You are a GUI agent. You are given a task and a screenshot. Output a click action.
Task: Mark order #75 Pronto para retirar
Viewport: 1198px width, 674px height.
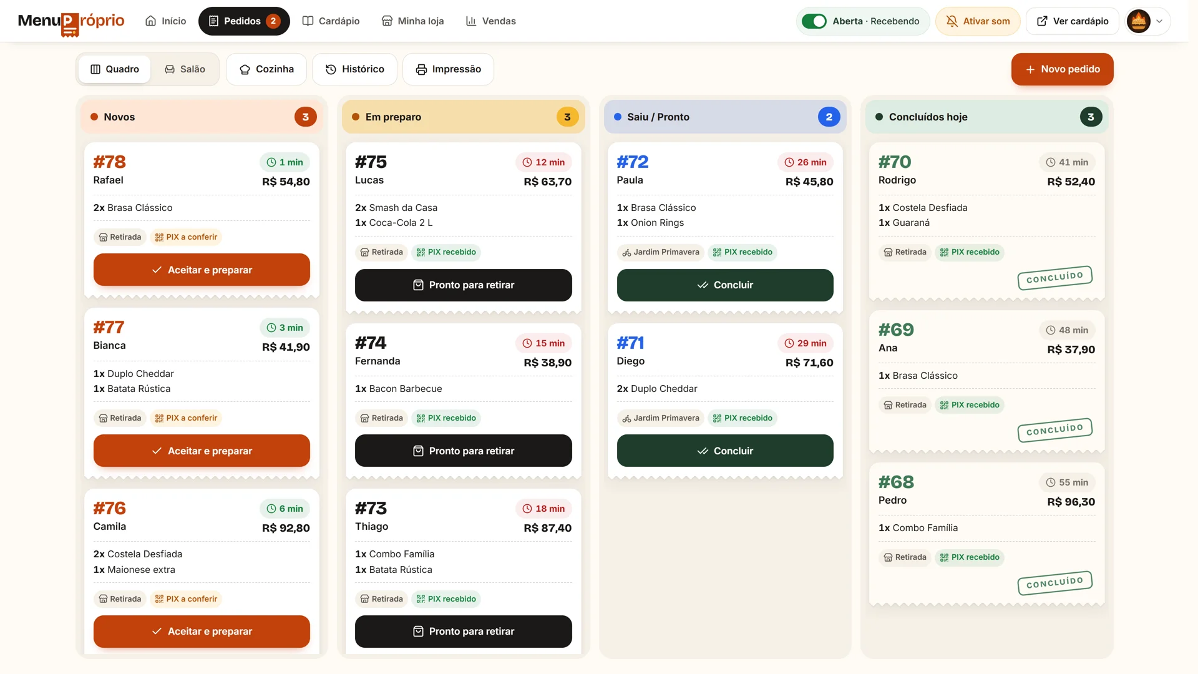(464, 285)
